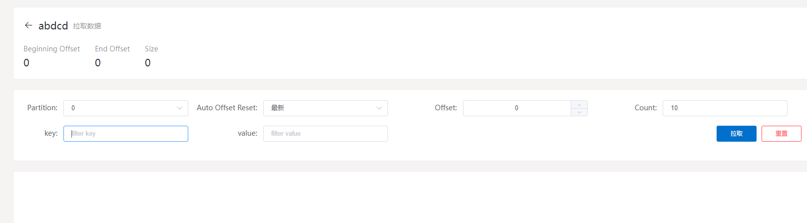807x223 pixels.
Task: Click the Beginning Offset statistic value
Action: (26, 63)
